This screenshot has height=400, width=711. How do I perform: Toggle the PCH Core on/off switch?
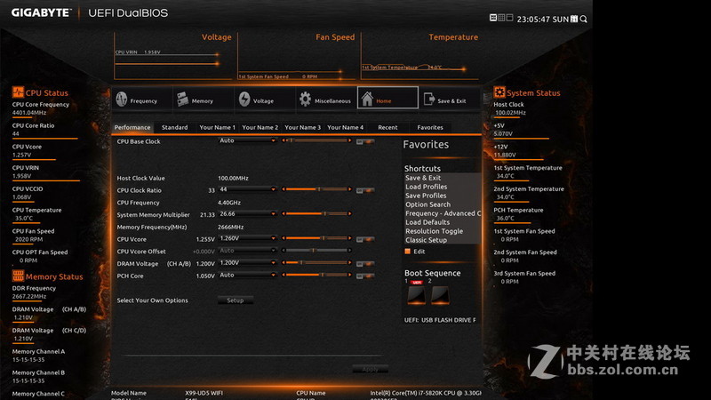click(365, 276)
